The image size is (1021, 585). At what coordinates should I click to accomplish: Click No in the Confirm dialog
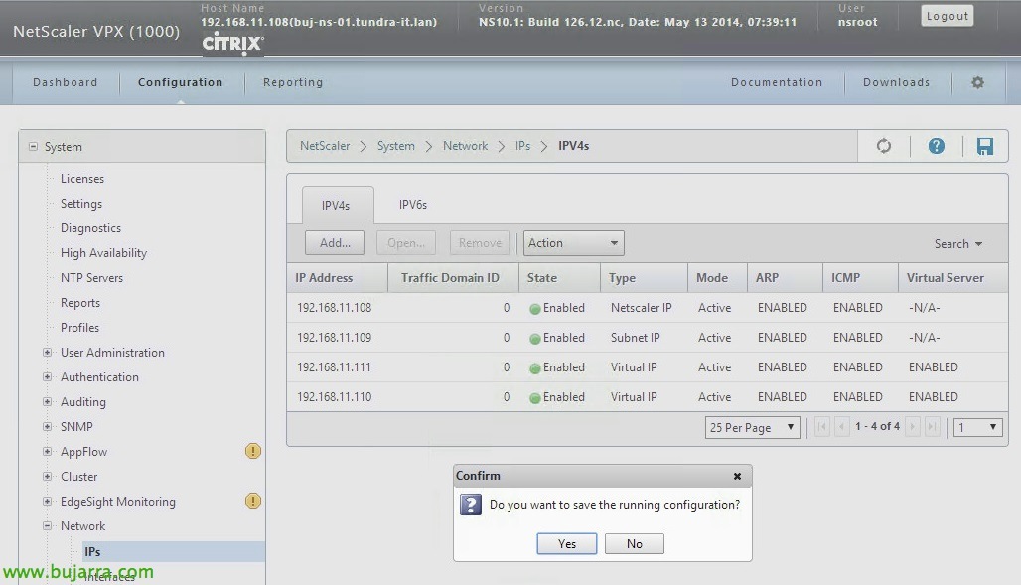point(635,544)
